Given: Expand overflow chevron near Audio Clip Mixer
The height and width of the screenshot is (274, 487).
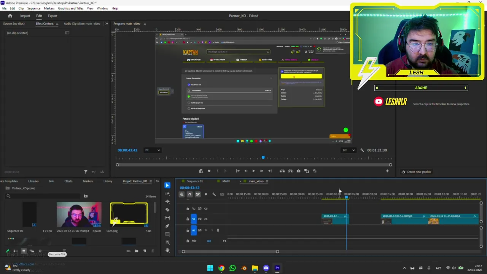Looking at the screenshot, I should tap(107, 24).
